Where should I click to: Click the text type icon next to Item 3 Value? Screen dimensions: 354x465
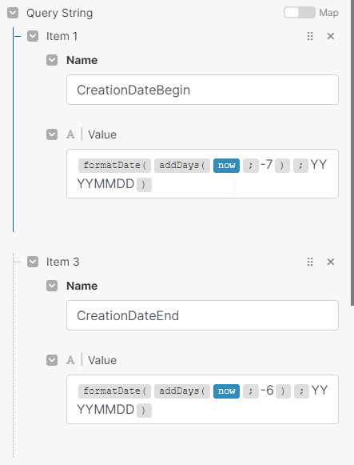pos(70,360)
